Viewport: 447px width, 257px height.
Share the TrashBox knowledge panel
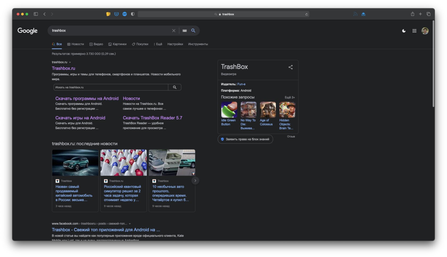[x=291, y=67]
